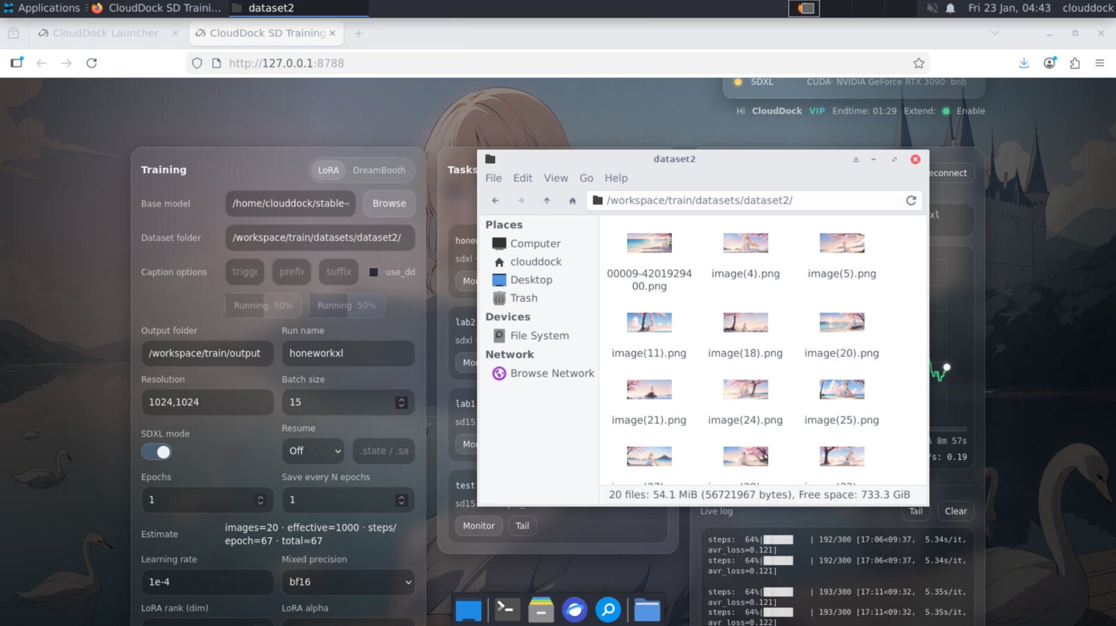Open the terminal from the dock
This screenshot has width=1116, height=626.
pyautogui.click(x=505, y=610)
